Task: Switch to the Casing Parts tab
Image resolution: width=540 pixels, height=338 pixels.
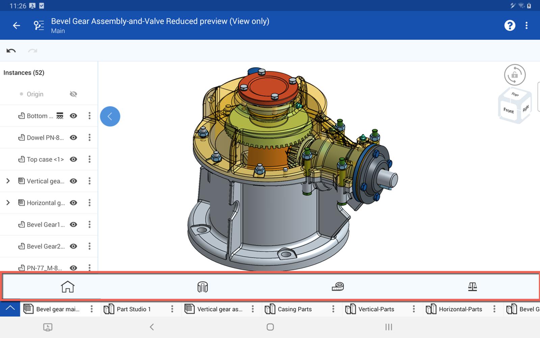Action: click(x=294, y=309)
